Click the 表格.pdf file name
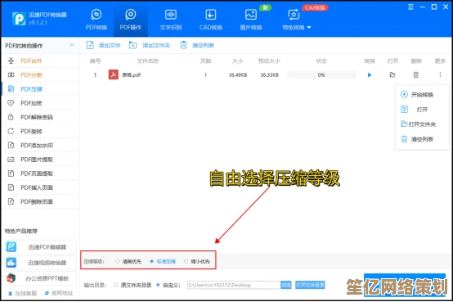 click(x=131, y=75)
